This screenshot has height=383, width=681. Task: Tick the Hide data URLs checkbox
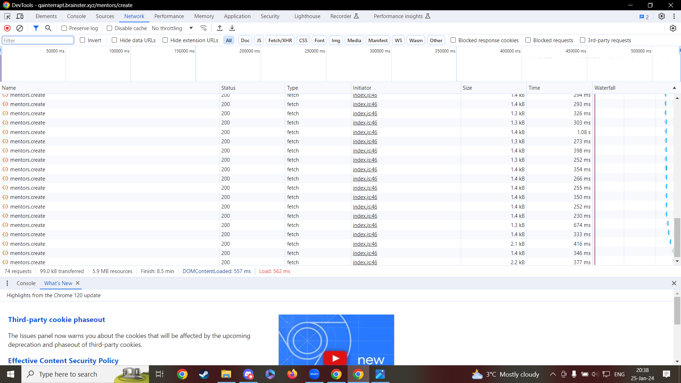click(x=115, y=40)
